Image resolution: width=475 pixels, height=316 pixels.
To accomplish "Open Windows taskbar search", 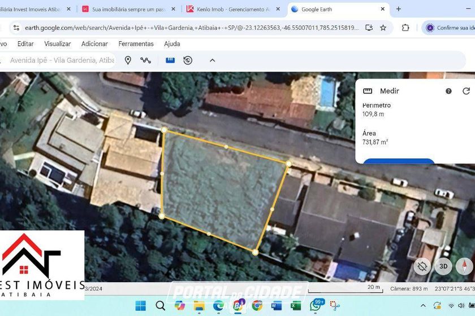I will tap(160, 306).
